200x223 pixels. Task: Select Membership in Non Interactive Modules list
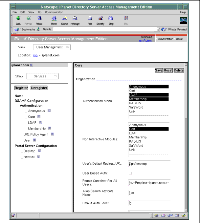pyautogui.click(x=149, y=137)
